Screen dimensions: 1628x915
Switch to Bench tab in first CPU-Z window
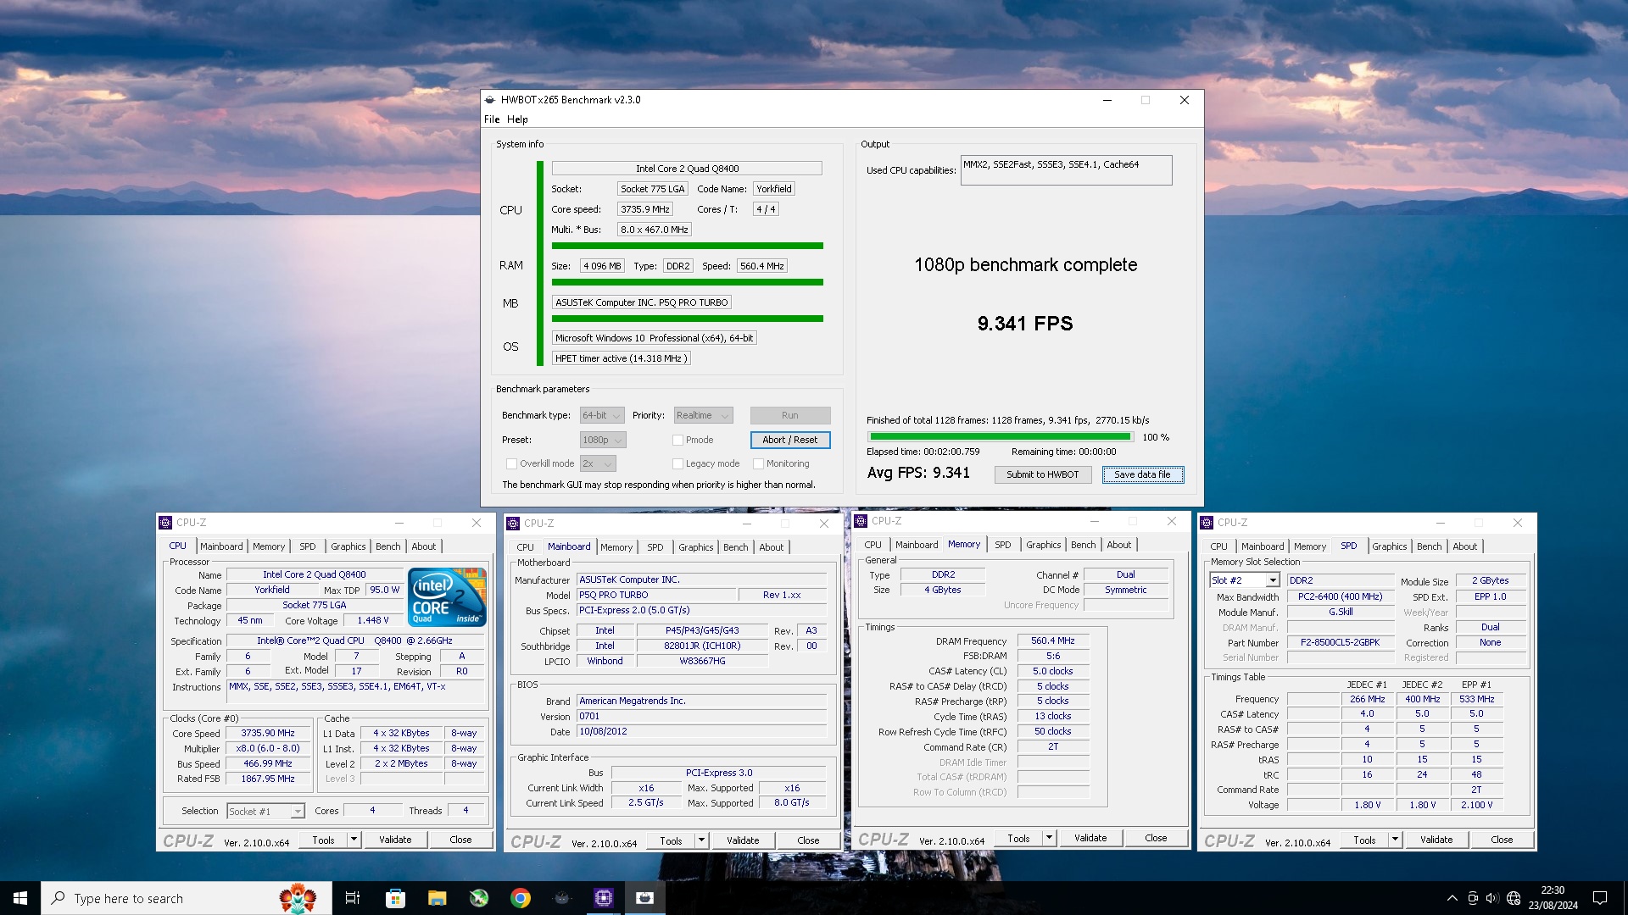pyautogui.click(x=387, y=546)
